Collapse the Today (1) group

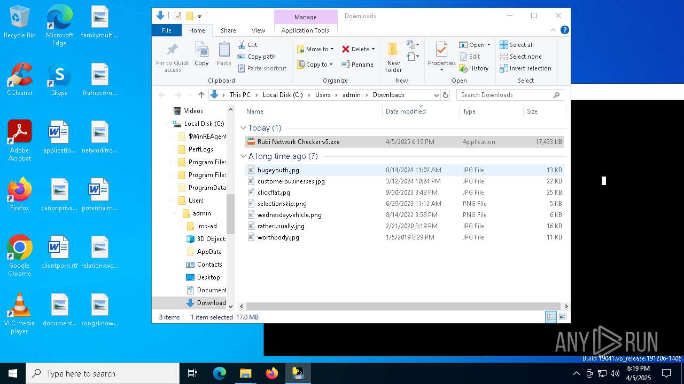click(243, 128)
